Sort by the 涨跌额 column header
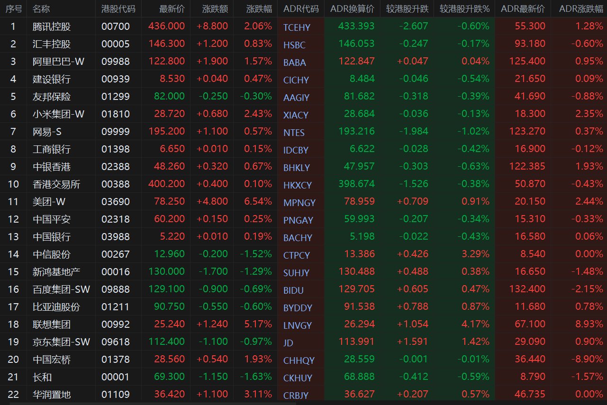The width and height of the screenshot is (607, 405). coord(215,9)
